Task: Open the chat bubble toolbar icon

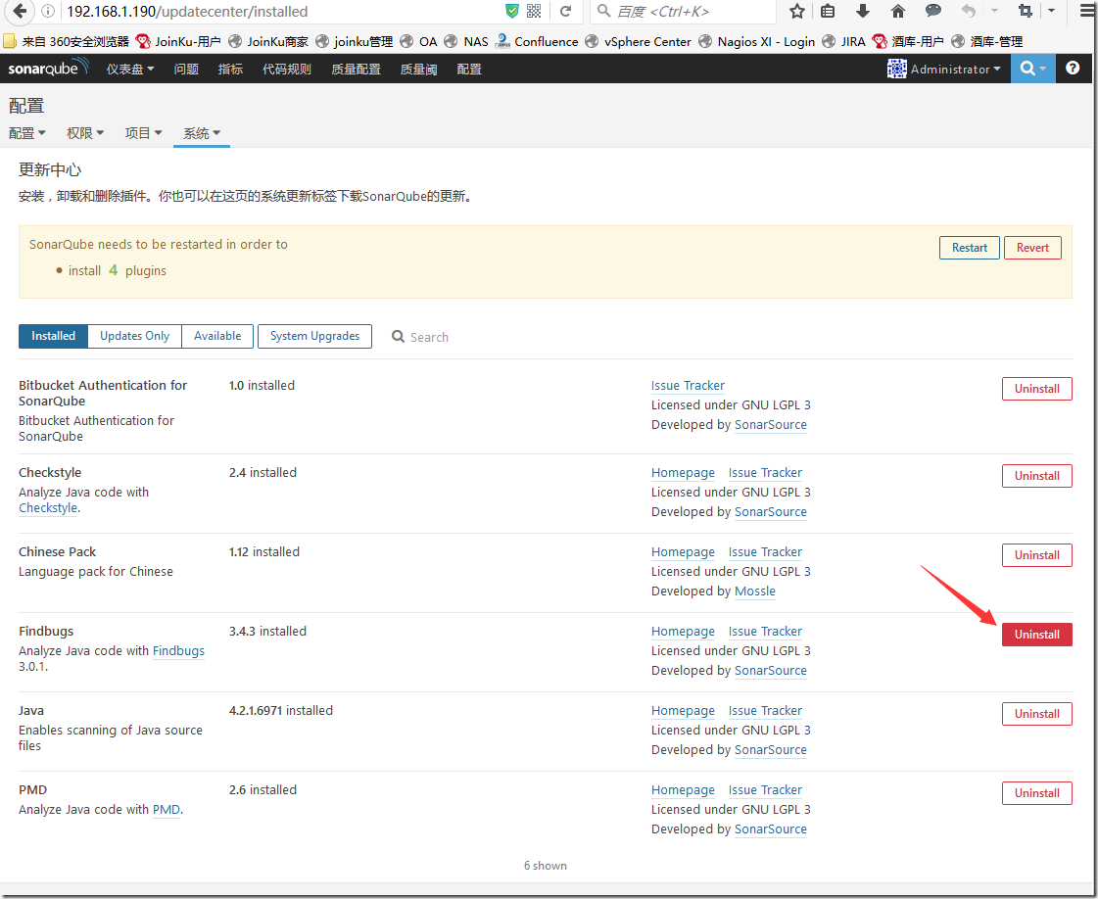Action: point(932,11)
